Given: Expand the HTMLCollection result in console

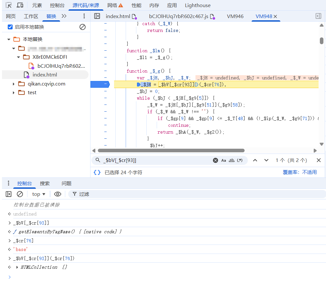Looking at the screenshot, I should (17, 267).
